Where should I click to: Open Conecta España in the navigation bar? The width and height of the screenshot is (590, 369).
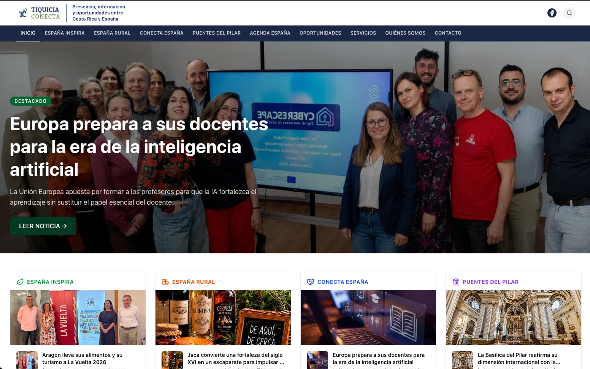[x=162, y=33]
